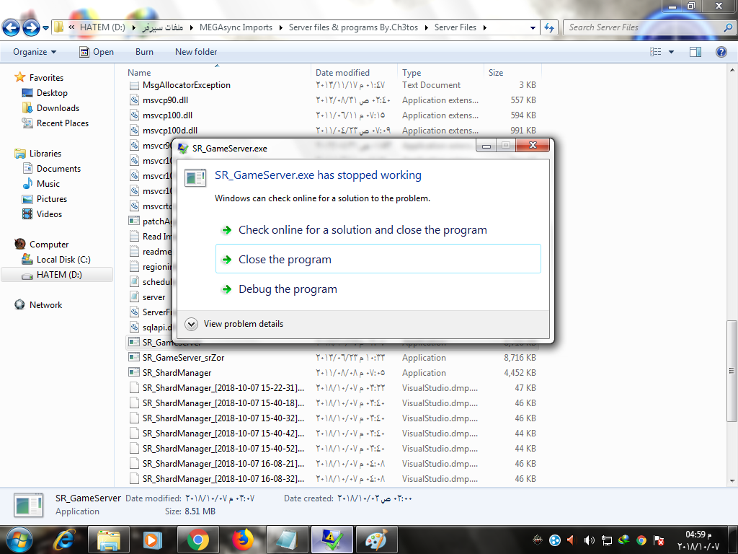
Task: Click MEGAsync Imports in the address path
Action: (236, 27)
